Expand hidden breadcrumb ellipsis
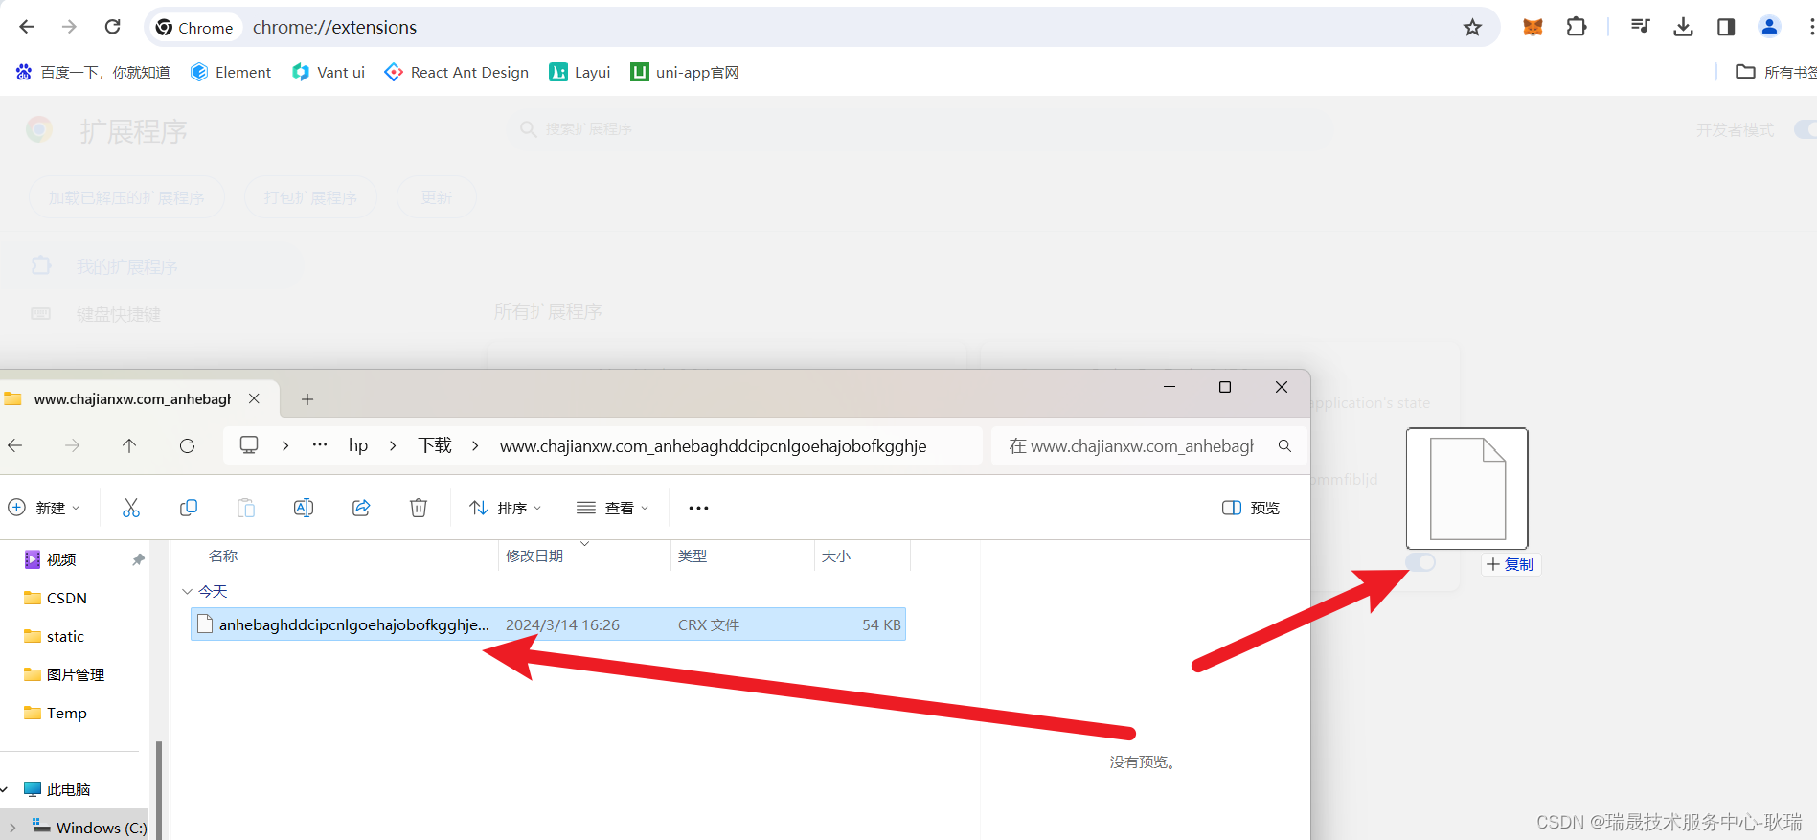Screen dimensions: 1817x840 pos(320,445)
